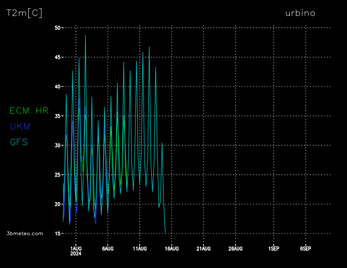Click the T2m[C] chart title

click(24, 13)
